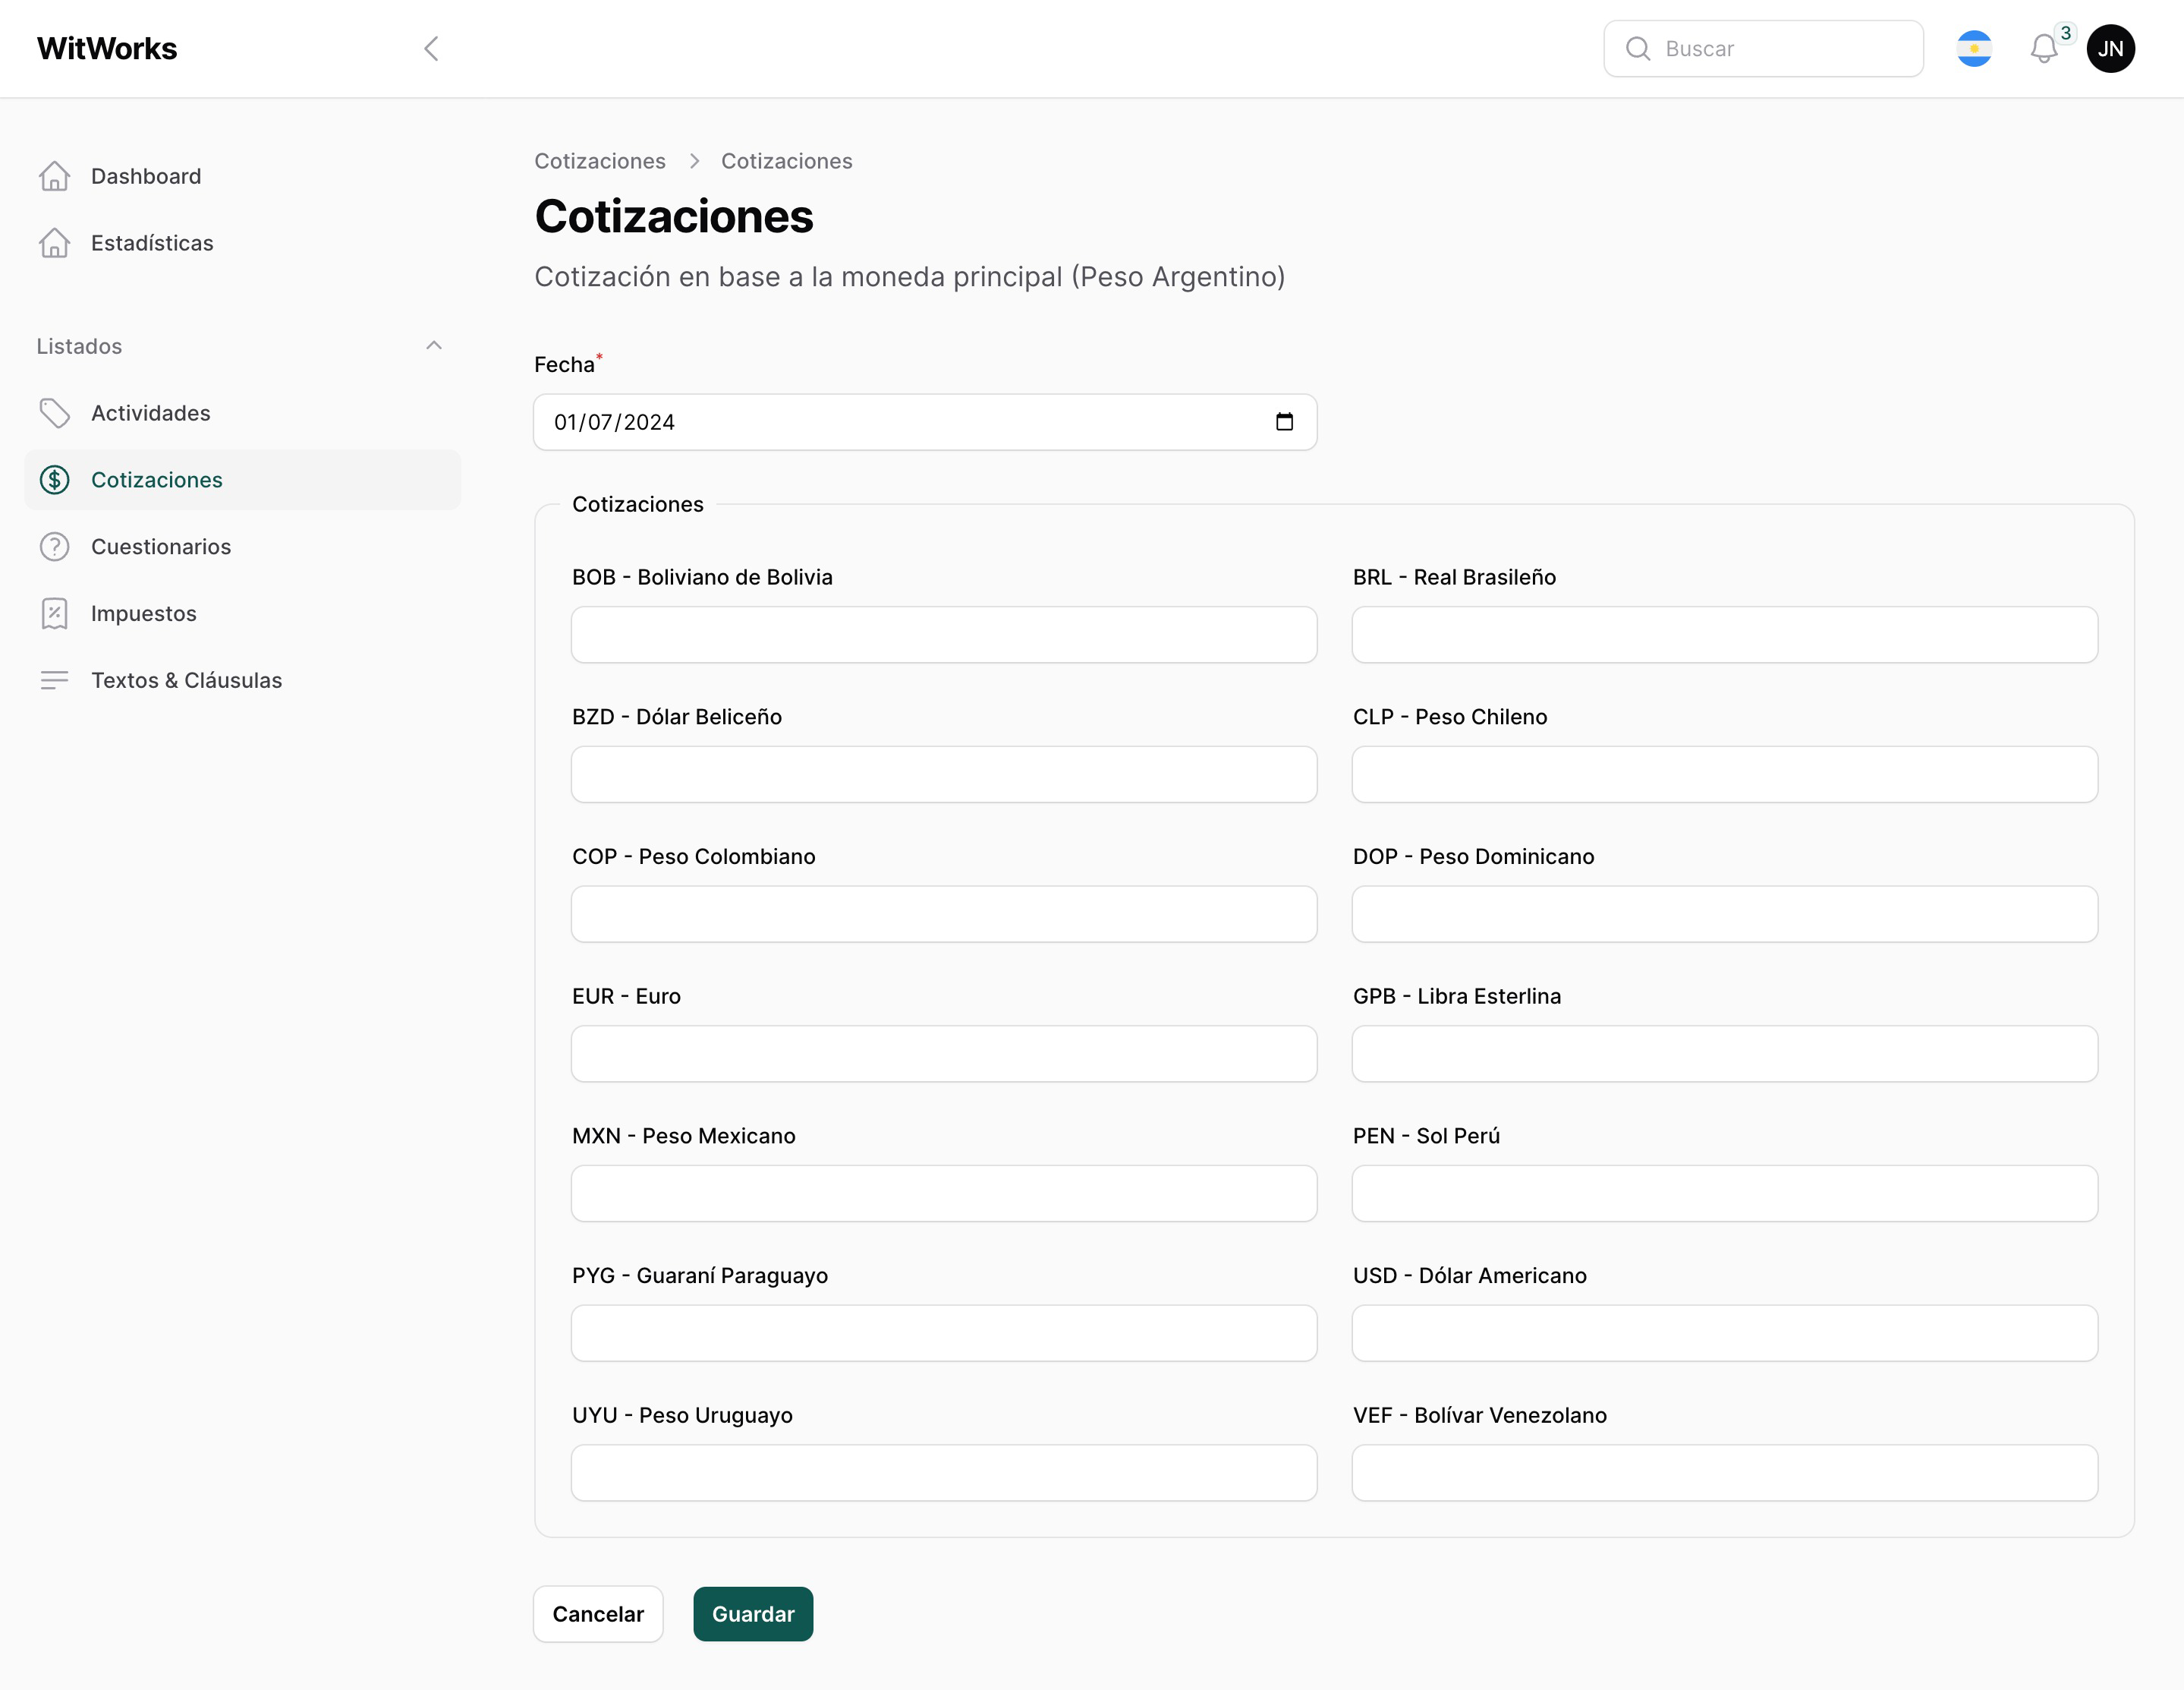Click the Cotizaciones fieldset legend
The width and height of the screenshot is (2184, 1690).
(x=638, y=504)
